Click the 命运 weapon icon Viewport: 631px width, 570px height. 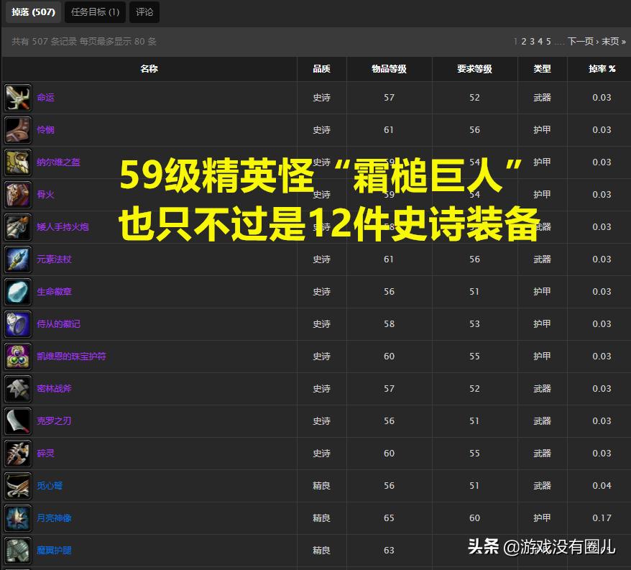pos(17,97)
